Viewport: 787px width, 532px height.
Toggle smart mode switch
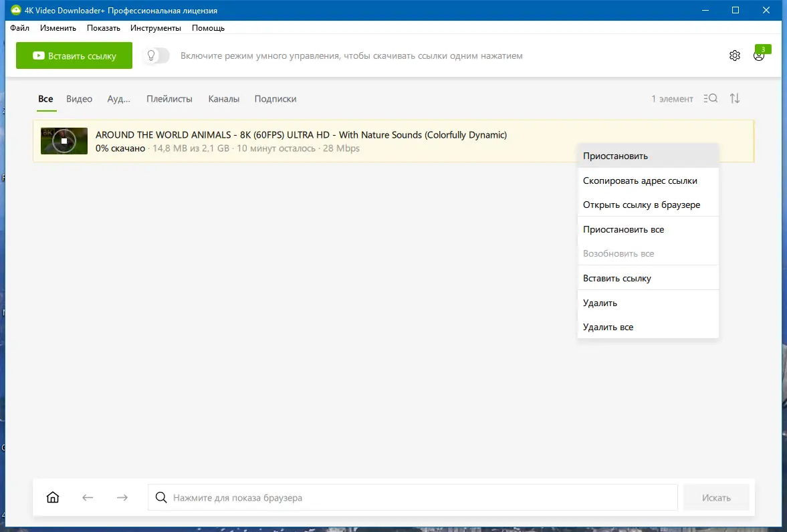click(156, 55)
